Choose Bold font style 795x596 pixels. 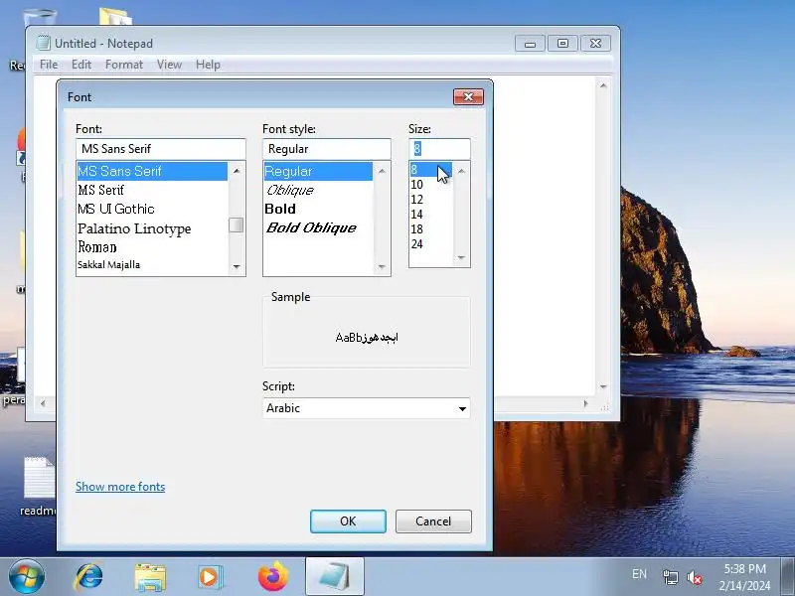(318, 209)
